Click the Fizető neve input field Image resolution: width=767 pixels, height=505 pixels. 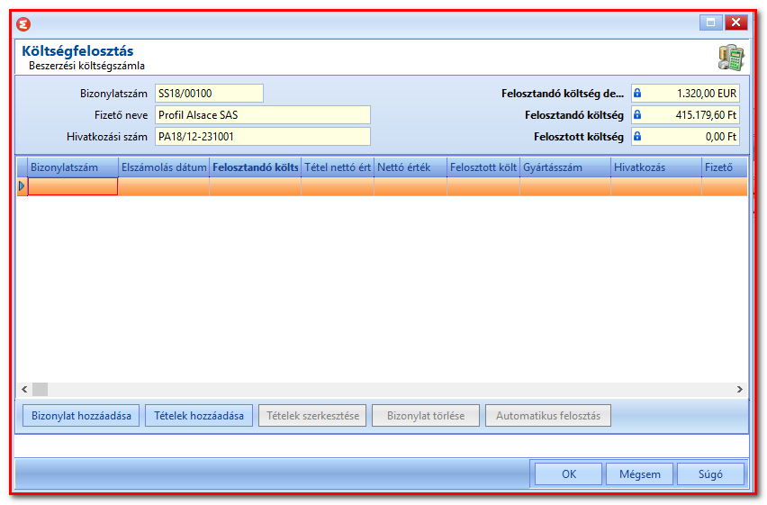click(263, 115)
